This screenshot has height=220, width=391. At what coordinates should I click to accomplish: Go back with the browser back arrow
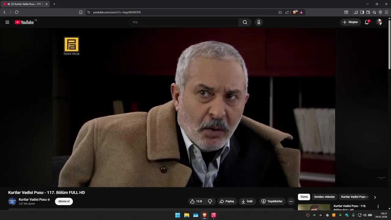(4, 12)
